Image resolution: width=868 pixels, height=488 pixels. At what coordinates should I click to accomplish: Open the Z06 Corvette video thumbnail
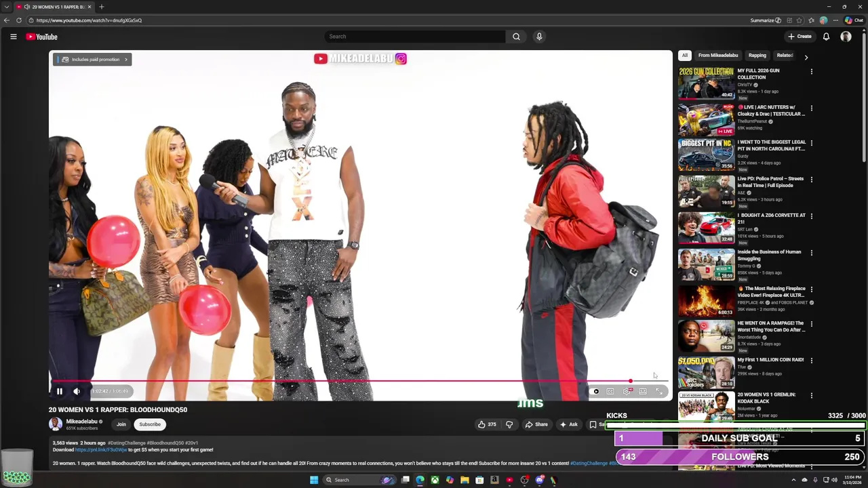click(x=706, y=228)
